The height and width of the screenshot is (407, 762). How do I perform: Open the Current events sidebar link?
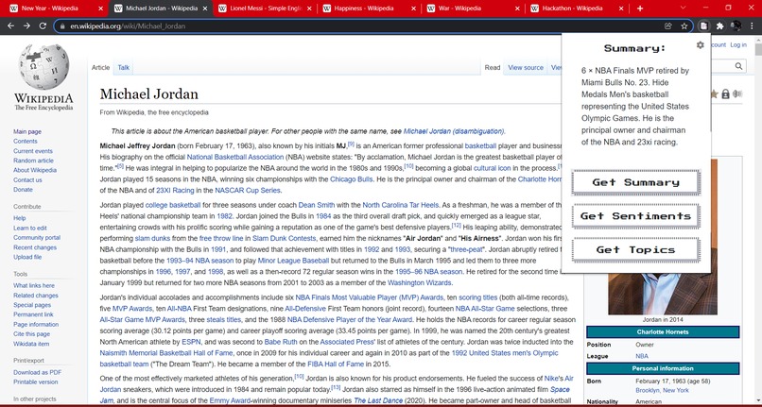[x=33, y=151]
